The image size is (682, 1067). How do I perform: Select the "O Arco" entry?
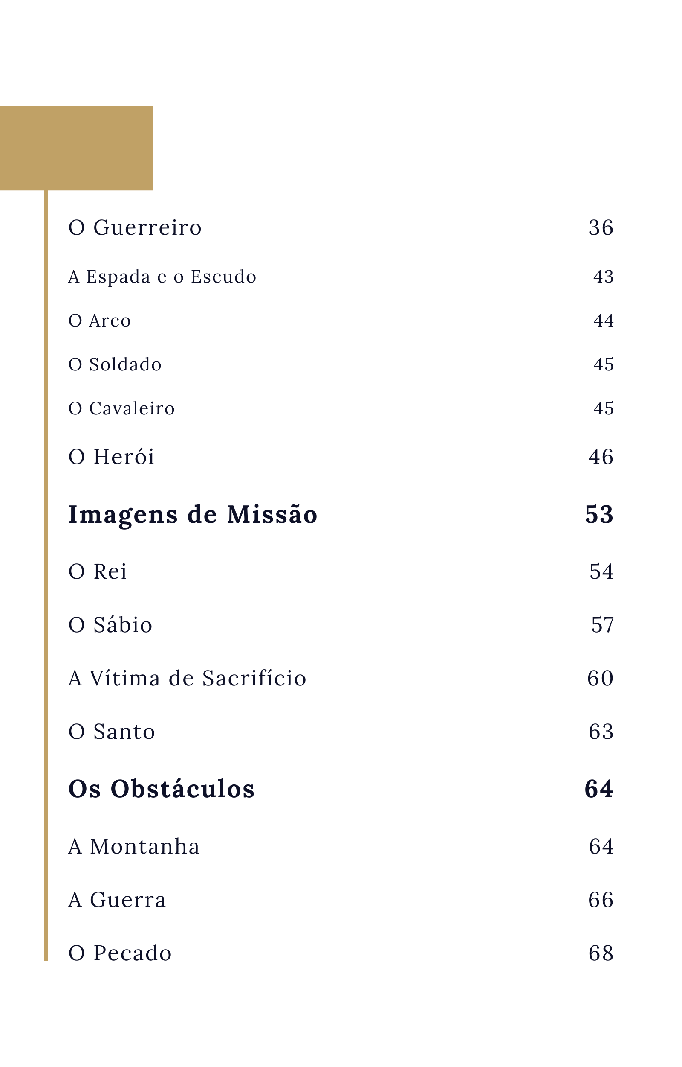point(100,321)
